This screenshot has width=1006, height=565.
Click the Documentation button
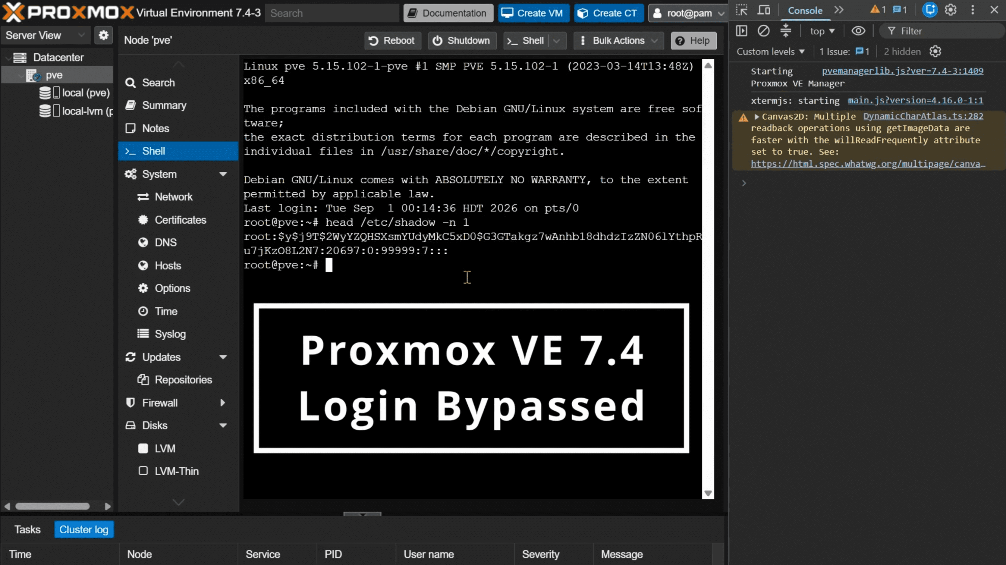pos(448,13)
